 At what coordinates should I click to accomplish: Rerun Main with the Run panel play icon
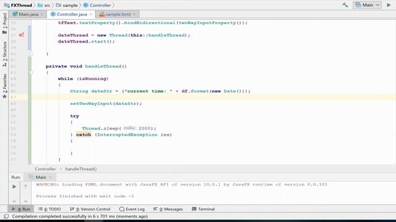pyautogui.click(x=14, y=186)
